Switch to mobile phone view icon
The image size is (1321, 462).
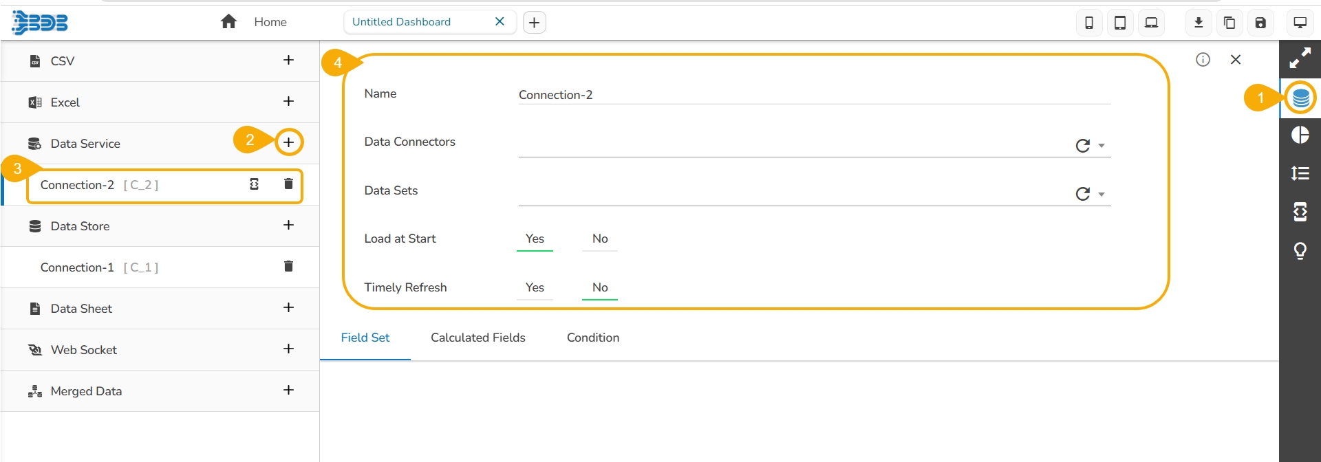(x=1089, y=23)
